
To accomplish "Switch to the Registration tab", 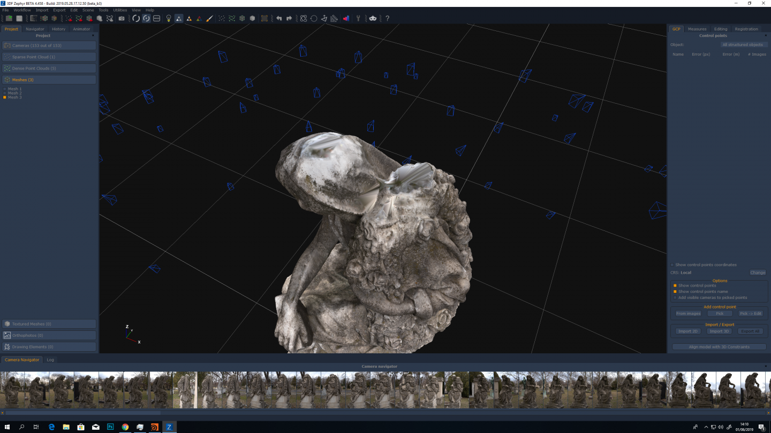I will 746,29.
